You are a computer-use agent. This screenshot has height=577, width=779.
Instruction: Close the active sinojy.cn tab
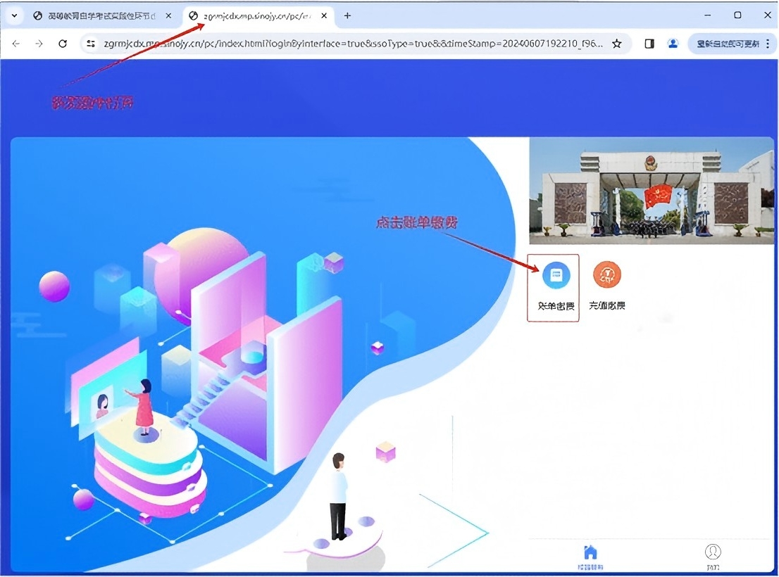pos(324,15)
